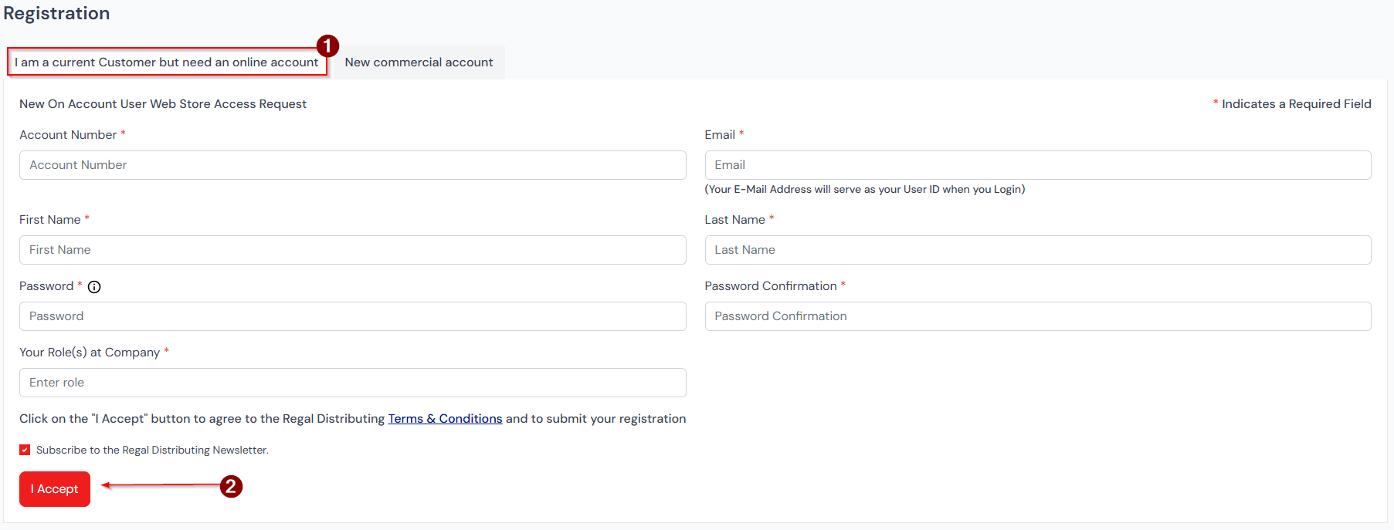Focus the Account Number input field
The image size is (1394, 530).
pyautogui.click(x=352, y=165)
